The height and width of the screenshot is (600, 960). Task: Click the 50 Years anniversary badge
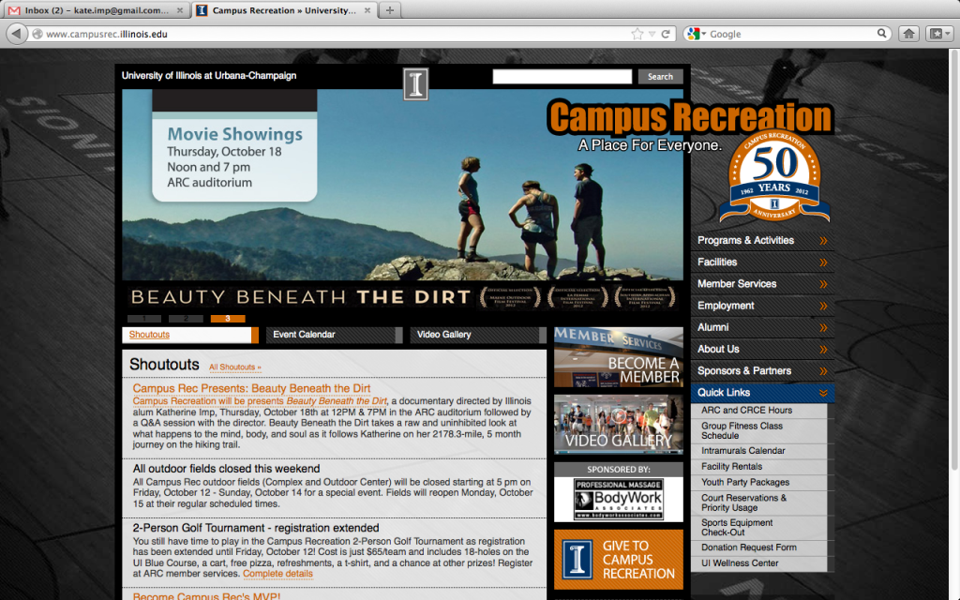[774, 176]
